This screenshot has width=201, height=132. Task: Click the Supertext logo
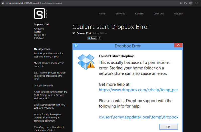click(x=40, y=14)
